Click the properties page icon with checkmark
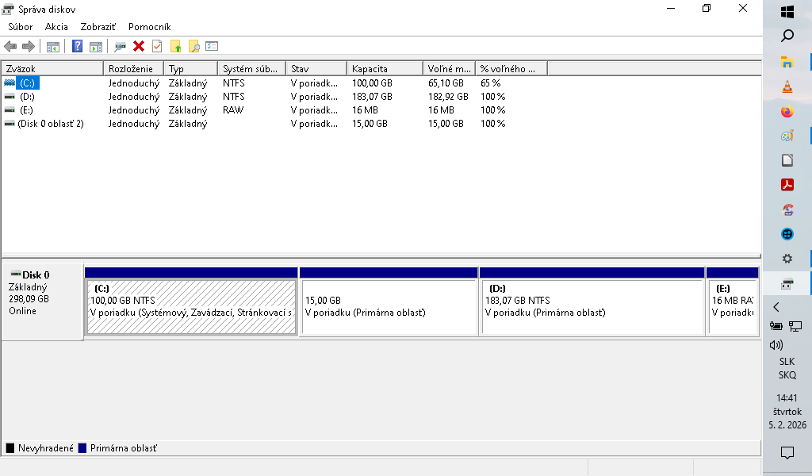 157,46
